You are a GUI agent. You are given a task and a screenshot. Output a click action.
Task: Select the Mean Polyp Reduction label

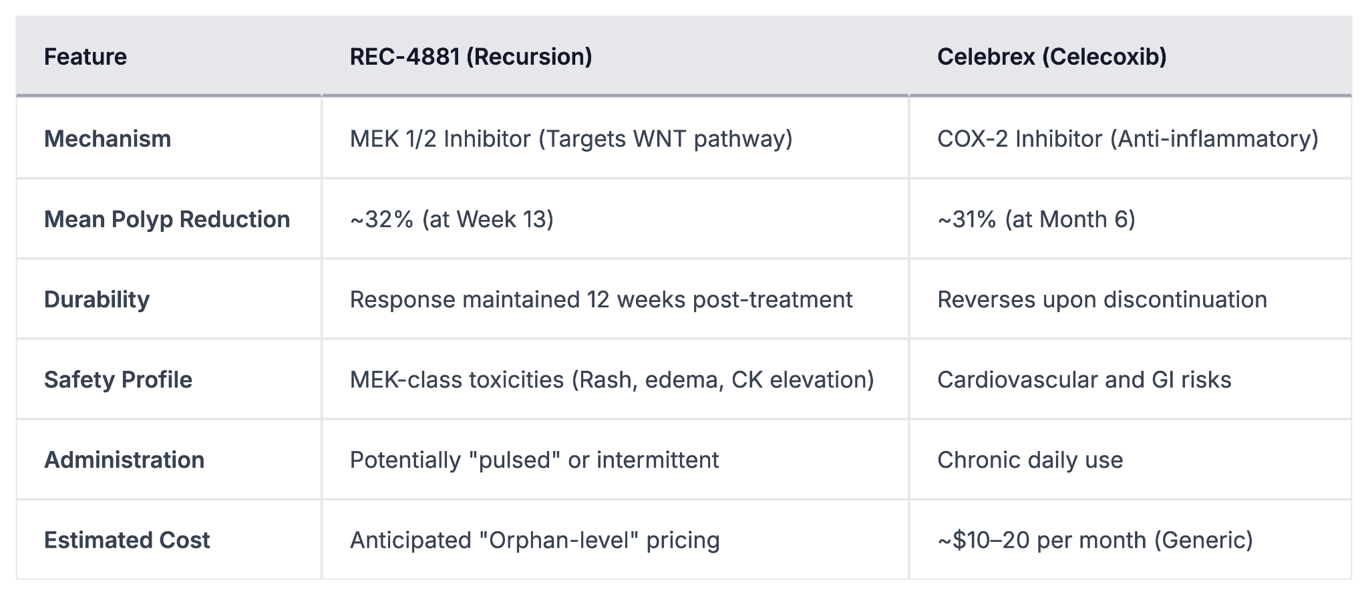167,219
